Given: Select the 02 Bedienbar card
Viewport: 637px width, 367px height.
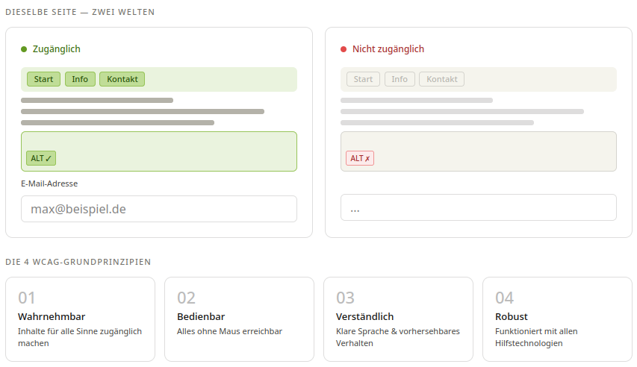Looking at the screenshot, I should (239, 319).
